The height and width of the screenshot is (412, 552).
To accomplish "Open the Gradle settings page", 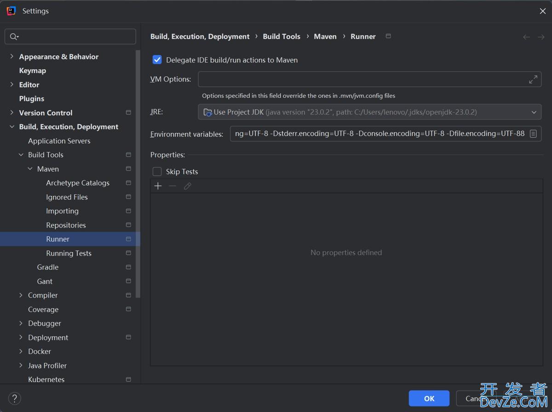I will 48,267.
